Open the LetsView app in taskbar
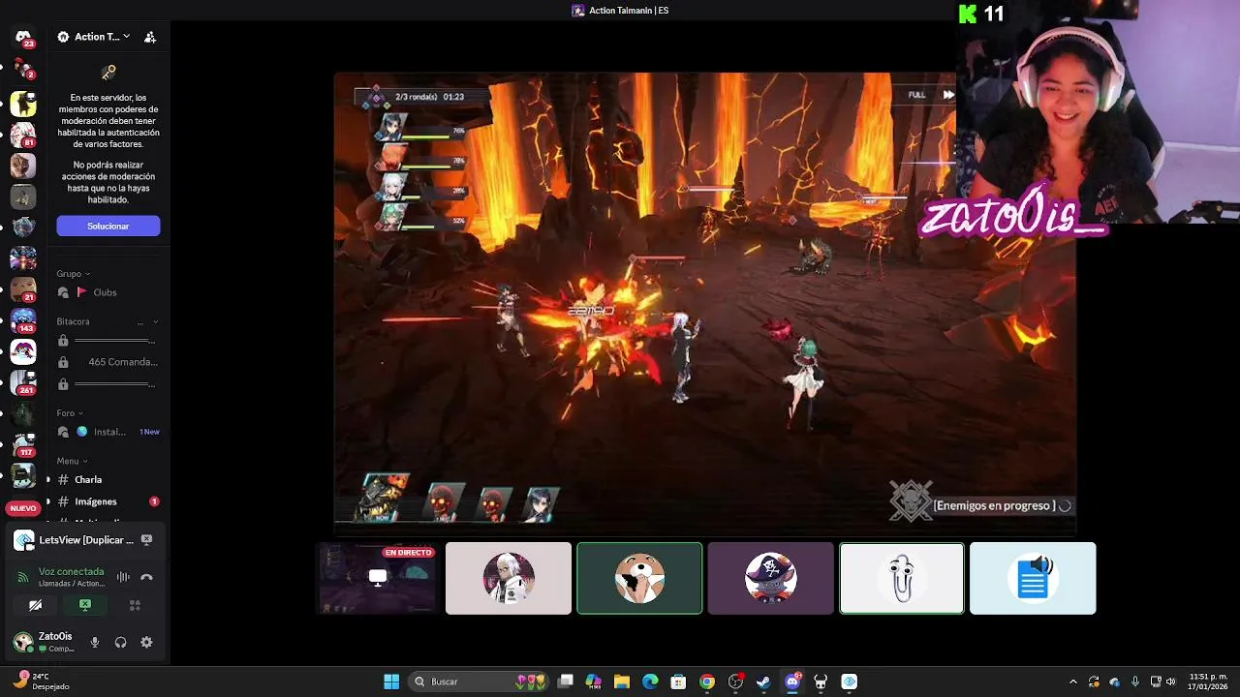This screenshot has width=1240, height=697. click(x=850, y=682)
